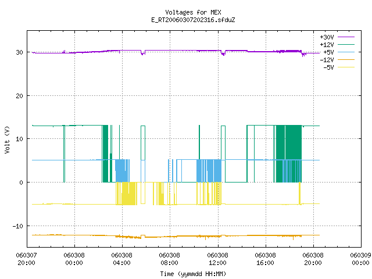Click the x-axis label 060307 20:00
The image size is (372, 279).
tap(26, 259)
